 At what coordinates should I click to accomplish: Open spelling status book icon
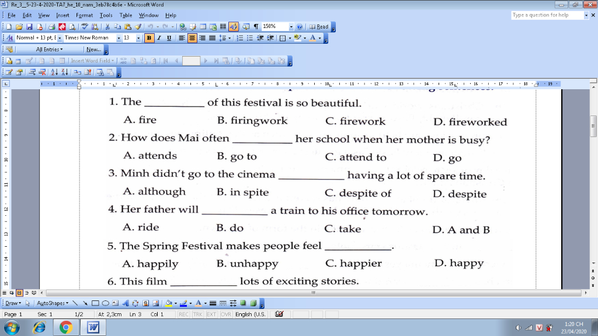coord(279,314)
